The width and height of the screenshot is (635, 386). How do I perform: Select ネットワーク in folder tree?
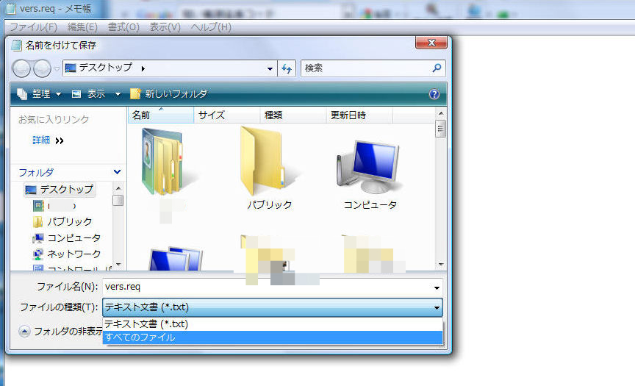pos(66,254)
